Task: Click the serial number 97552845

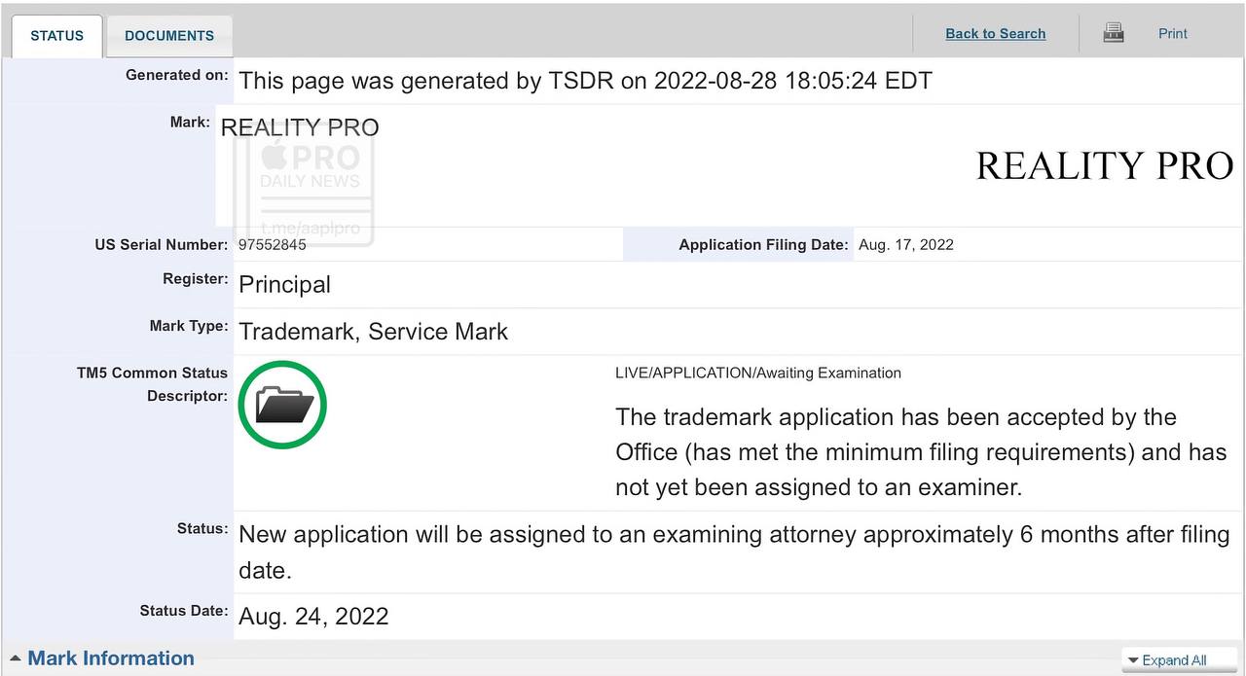Action: (x=273, y=245)
